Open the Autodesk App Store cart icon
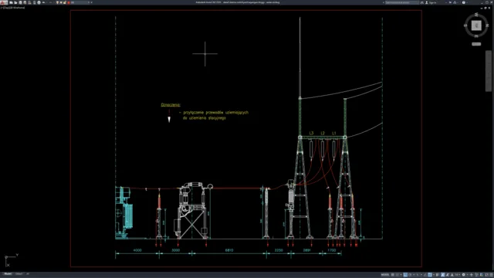Viewport: 494px width, 278px height. (450, 2)
